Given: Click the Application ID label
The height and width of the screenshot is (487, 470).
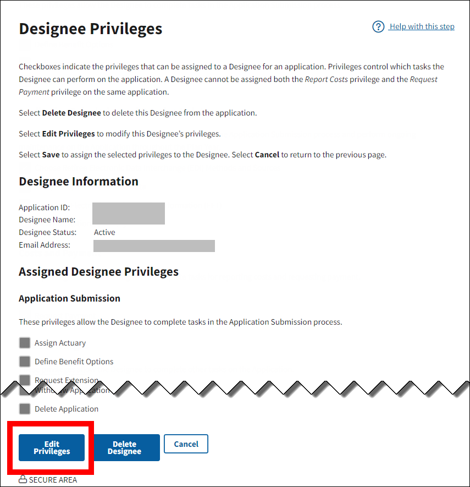Looking at the screenshot, I should click(45, 207).
